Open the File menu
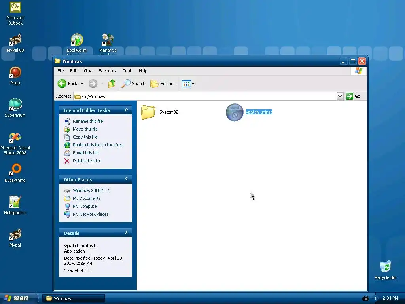Viewport: 405px width, 304px height. click(61, 71)
